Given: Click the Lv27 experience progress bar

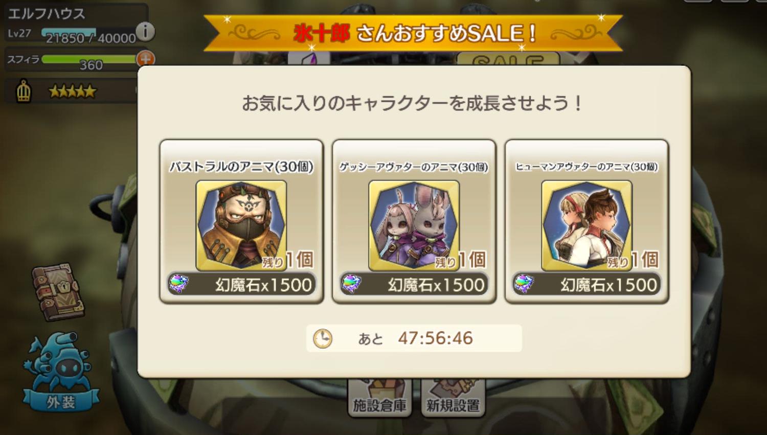Looking at the screenshot, I should [89, 33].
